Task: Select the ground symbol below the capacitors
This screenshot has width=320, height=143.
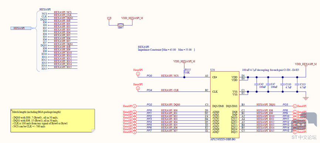Action: (306, 99)
